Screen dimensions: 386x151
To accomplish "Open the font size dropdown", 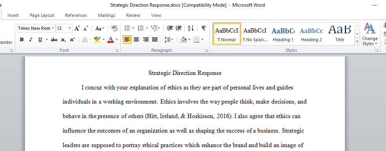I will click(x=70, y=28).
